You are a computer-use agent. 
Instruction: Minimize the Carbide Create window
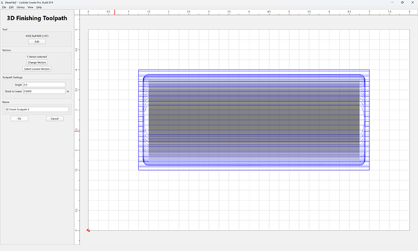coord(393,2)
